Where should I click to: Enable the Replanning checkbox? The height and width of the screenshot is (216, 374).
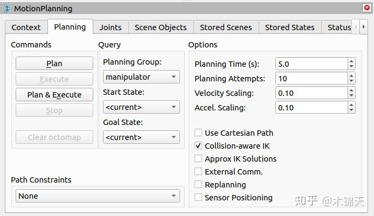tap(198, 184)
